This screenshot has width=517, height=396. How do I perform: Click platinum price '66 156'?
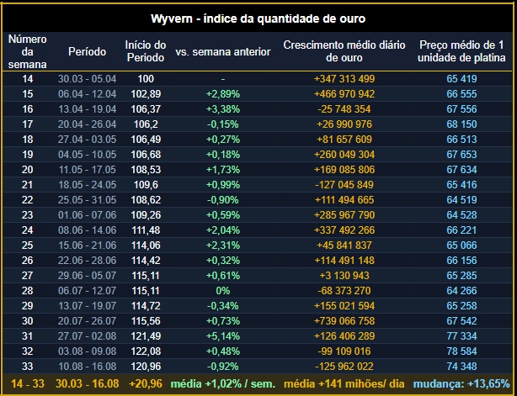point(461,261)
